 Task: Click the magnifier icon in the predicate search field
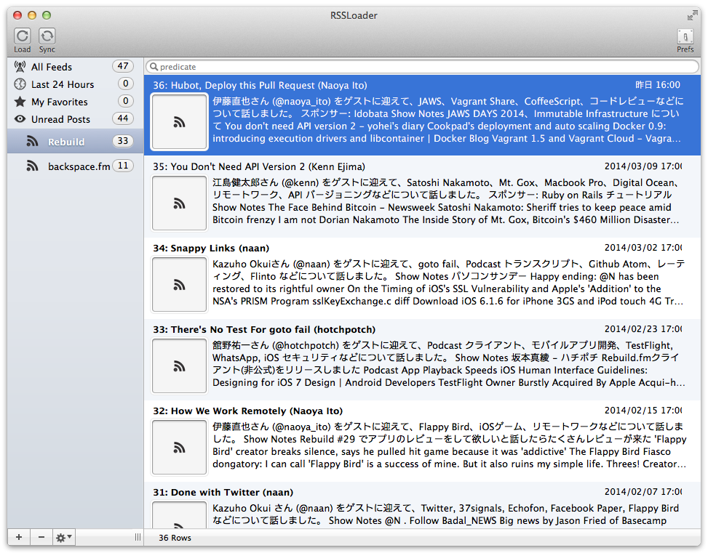pyautogui.click(x=154, y=67)
